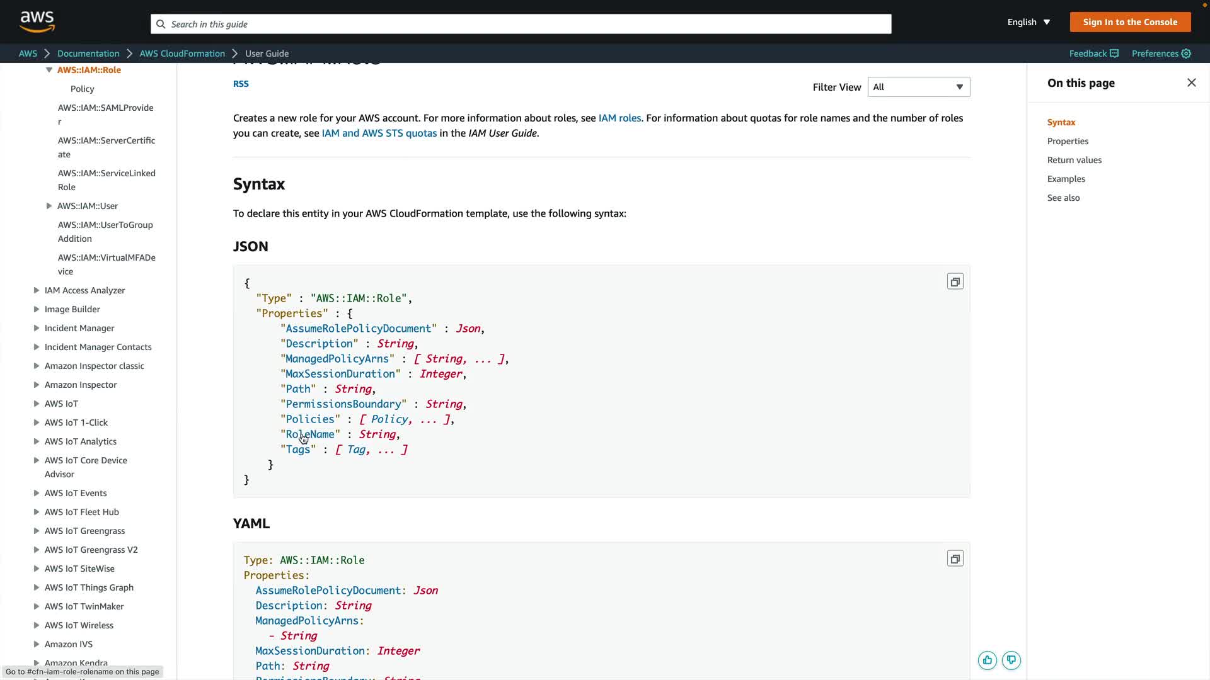Viewport: 1210px width, 680px height.
Task: Open the IAM and AWS STS quotas link
Action: point(379,133)
